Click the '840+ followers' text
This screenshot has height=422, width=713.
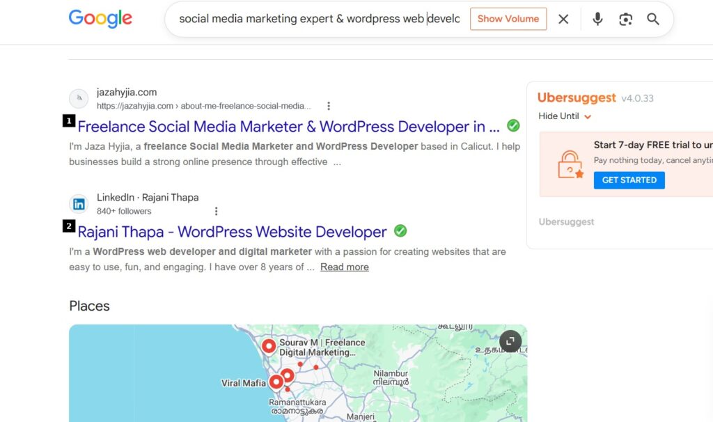coord(124,211)
